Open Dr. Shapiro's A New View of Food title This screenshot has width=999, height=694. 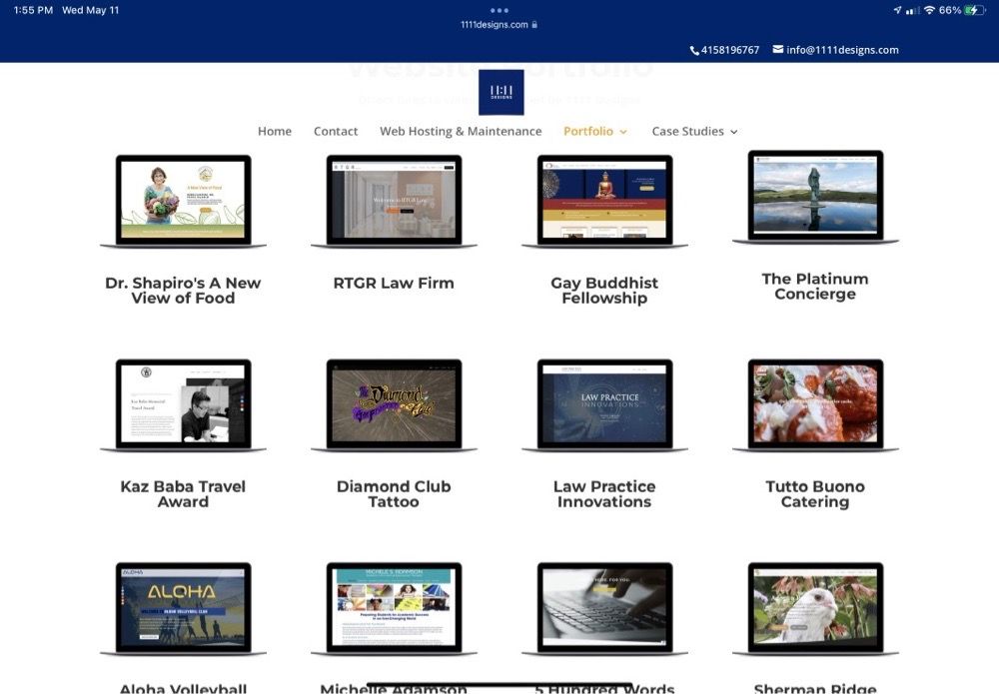(x=183, y=291)
